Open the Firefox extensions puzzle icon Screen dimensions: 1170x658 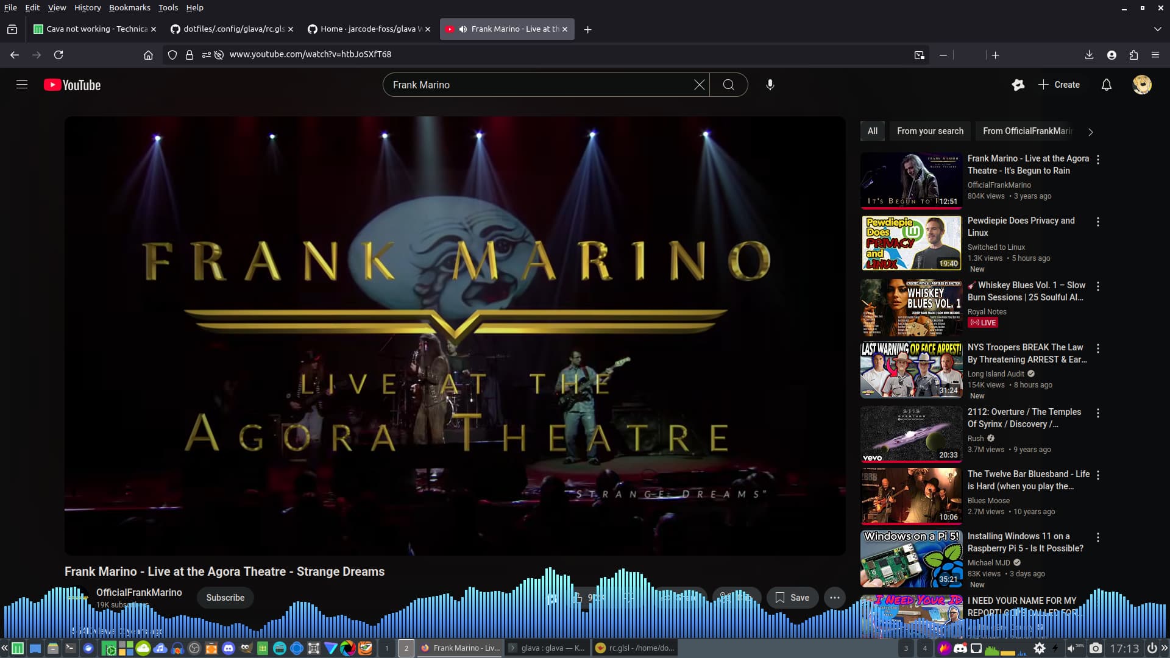pyautogui.click(x=1133, y=55)
